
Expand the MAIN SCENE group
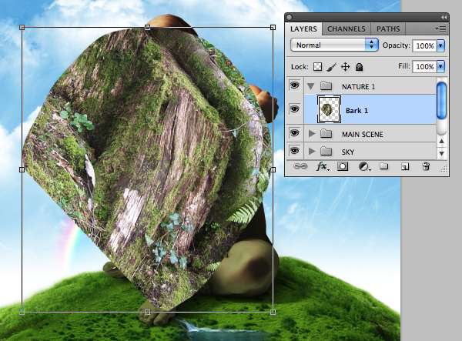[x=312, y=134]
